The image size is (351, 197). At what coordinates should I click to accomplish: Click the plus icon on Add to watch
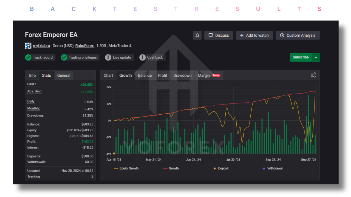(241, 35)
